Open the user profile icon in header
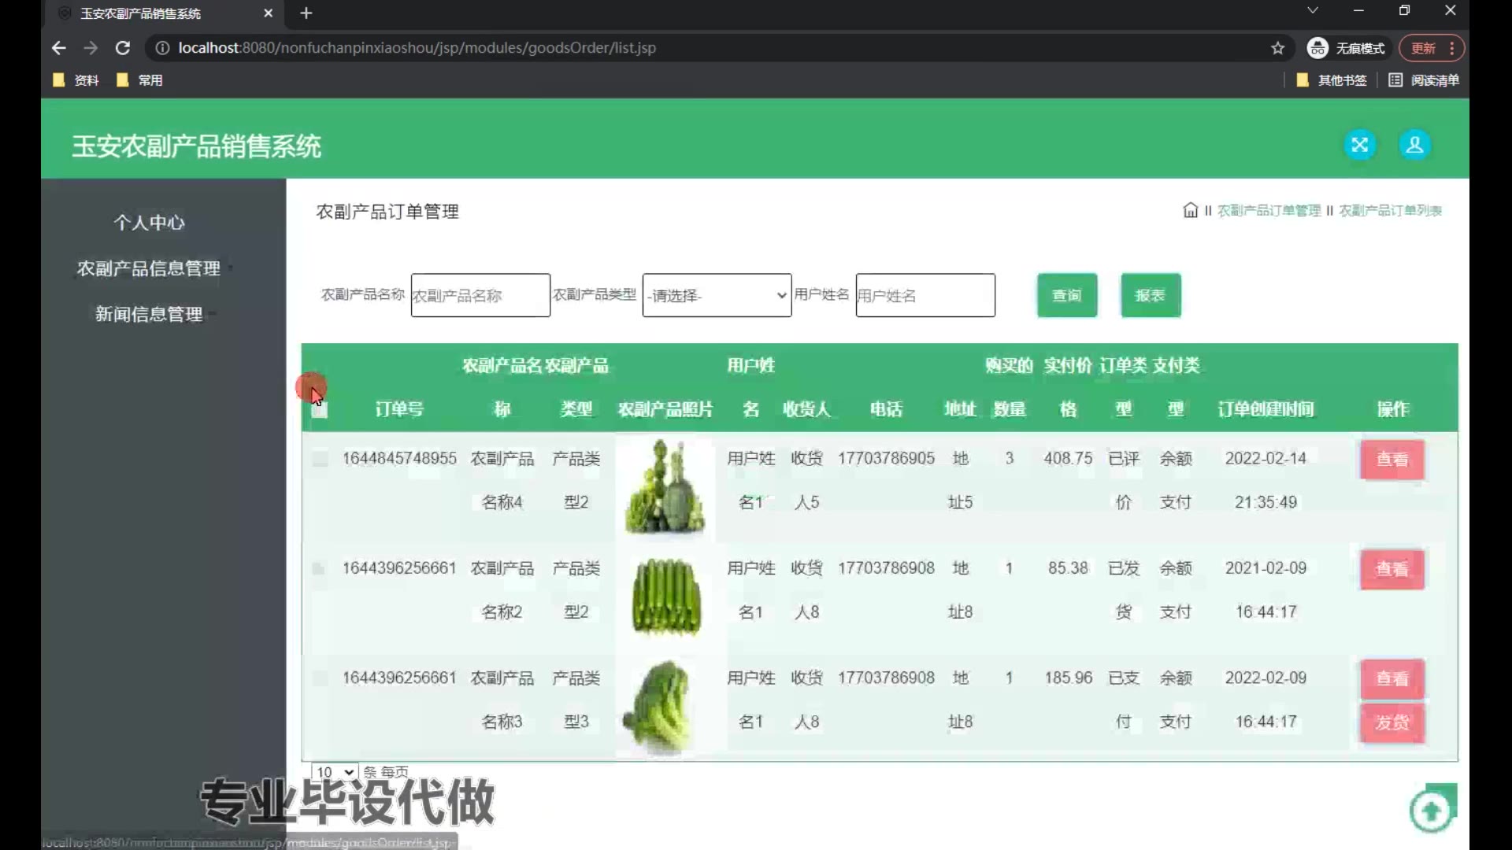The image size is (1512, 850). (1414, 145)
